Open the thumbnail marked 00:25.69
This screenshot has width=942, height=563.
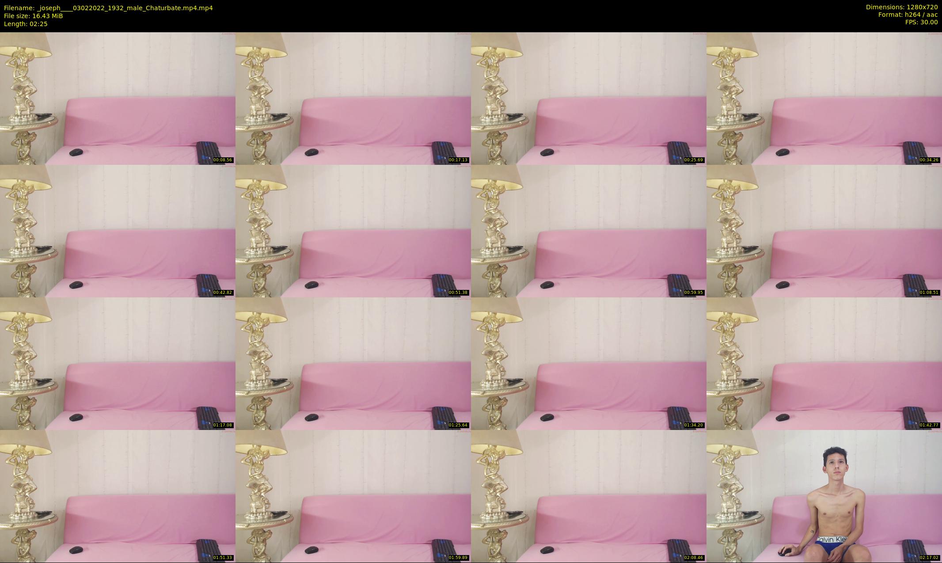pyautogui.click(x=589, y=98)
